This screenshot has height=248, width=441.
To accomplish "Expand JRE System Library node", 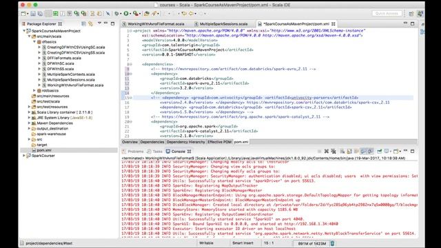I will [29, 118].
